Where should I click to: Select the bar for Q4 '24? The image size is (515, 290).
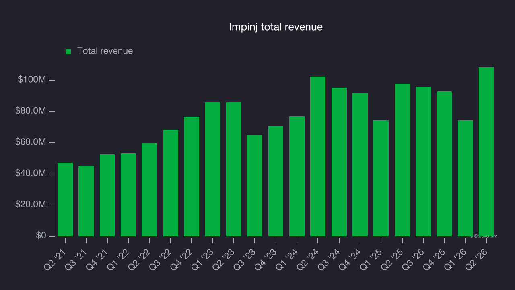tap(360, 165)
